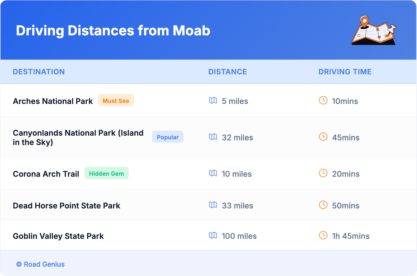Click the clock icon beside 20mins
Screen dimensions: 417x276
[323, 173]
